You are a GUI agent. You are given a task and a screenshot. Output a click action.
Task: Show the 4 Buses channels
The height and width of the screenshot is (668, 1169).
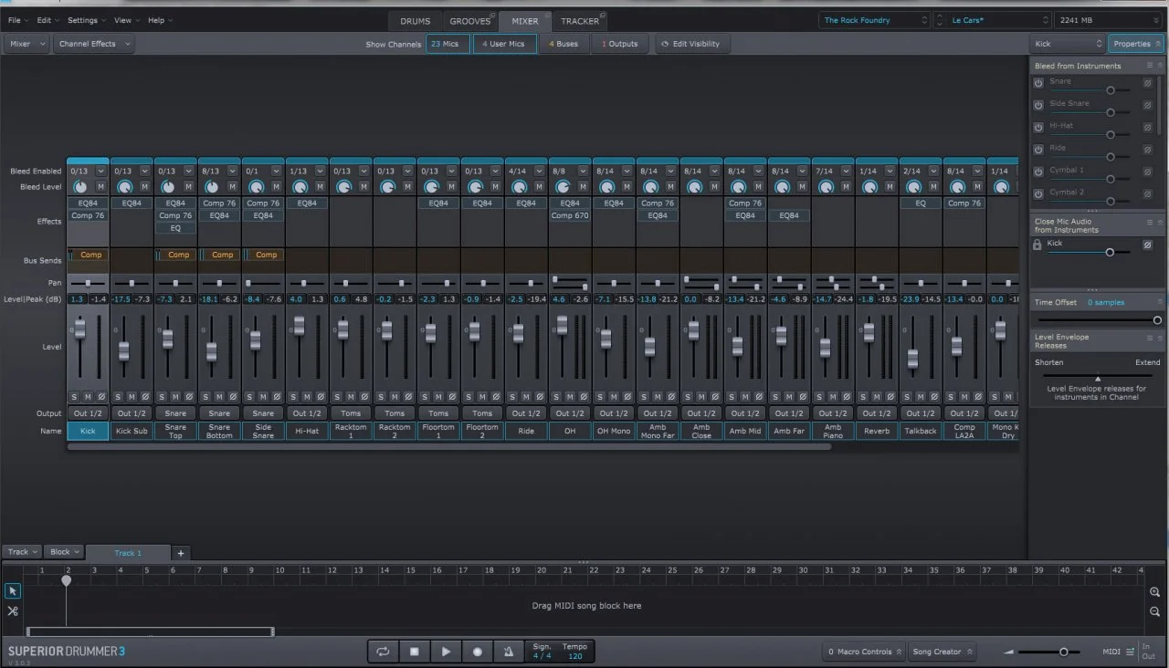tap(563, 44)
